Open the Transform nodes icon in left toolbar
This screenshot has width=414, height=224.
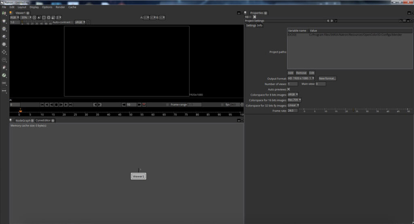(x=4, y=52)
